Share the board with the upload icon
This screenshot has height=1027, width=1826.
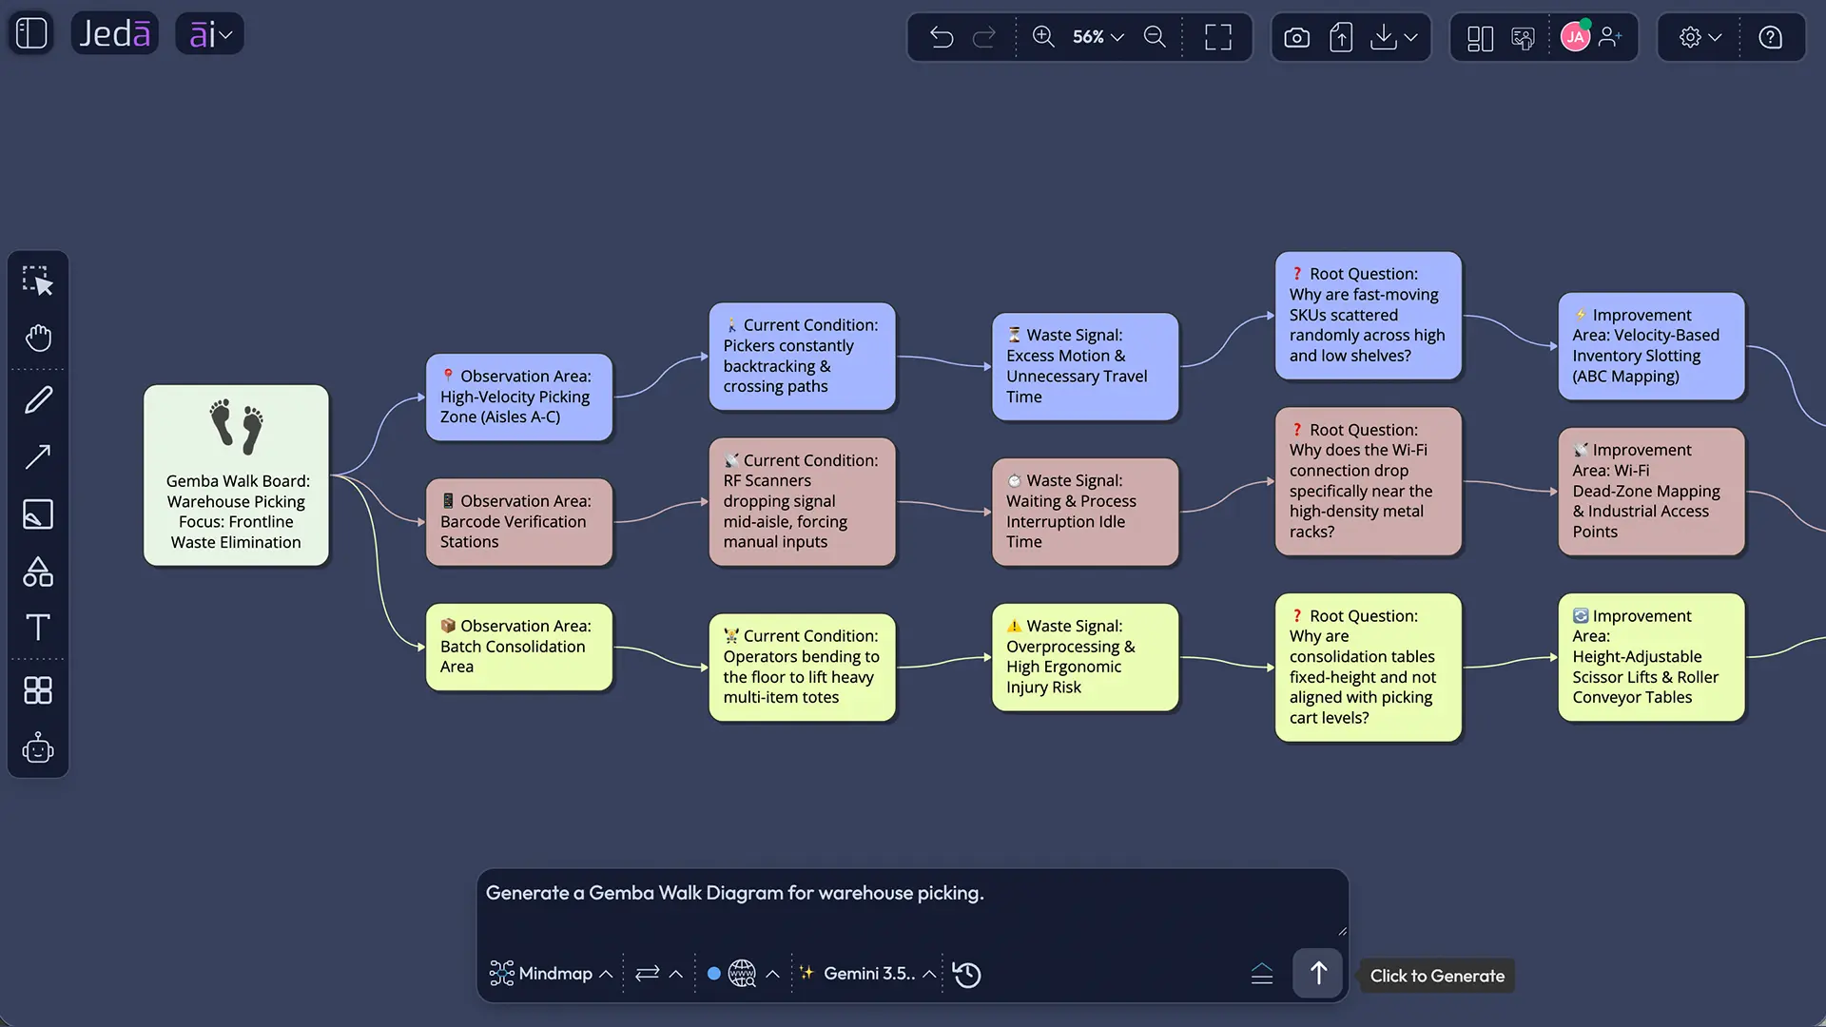tap(1341, 37)
